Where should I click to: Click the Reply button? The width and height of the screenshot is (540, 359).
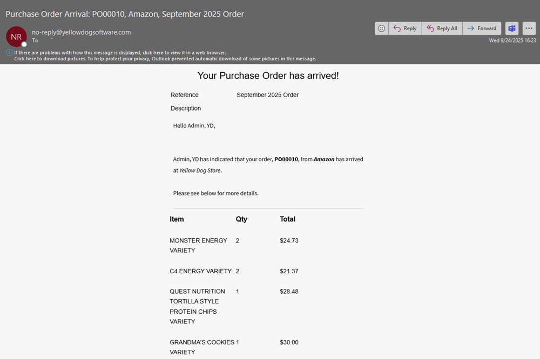pos(405,29)
